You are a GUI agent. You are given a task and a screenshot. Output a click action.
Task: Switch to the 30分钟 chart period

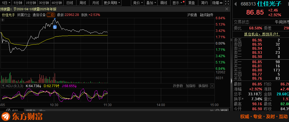coord(44,3)
